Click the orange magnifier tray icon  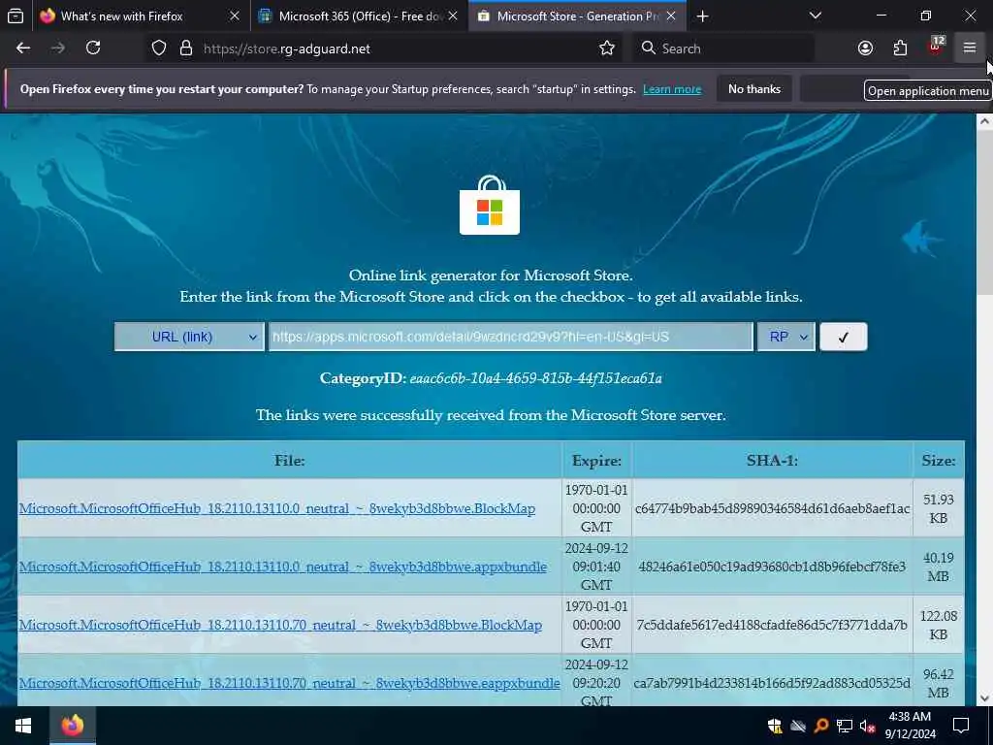click(821, 726)
